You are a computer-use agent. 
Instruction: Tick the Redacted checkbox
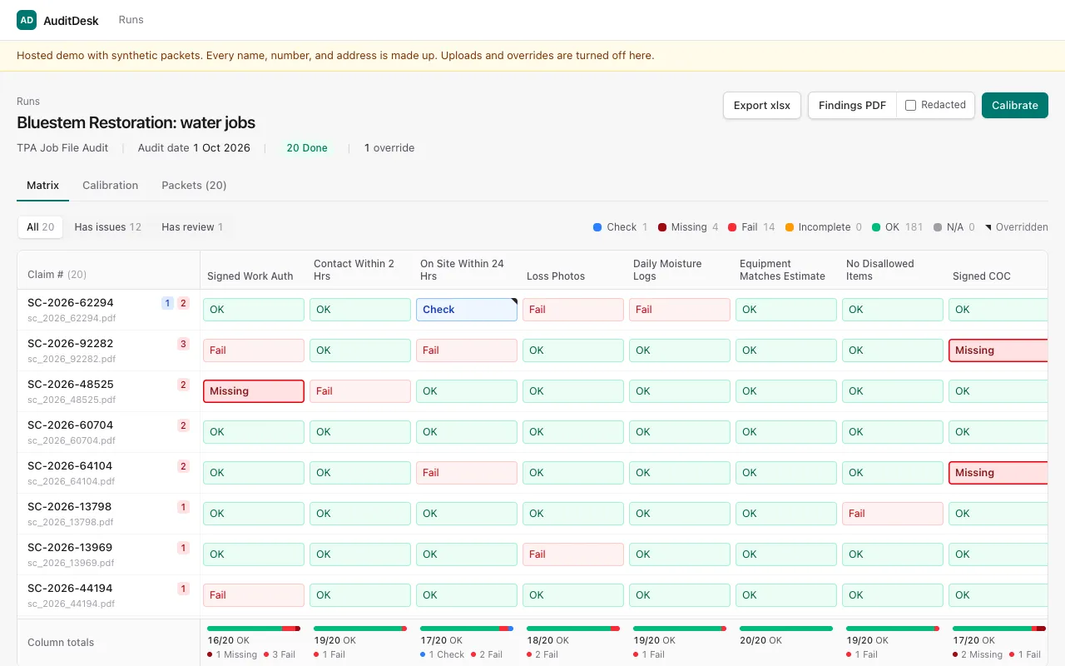(x=910, y=106)
